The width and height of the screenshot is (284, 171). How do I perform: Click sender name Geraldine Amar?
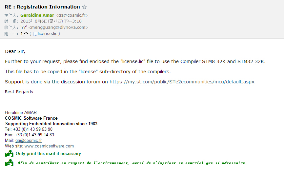(37, 15)
